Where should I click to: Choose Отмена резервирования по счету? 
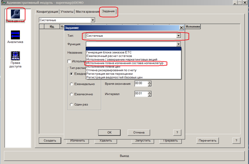tap(133, 70)
